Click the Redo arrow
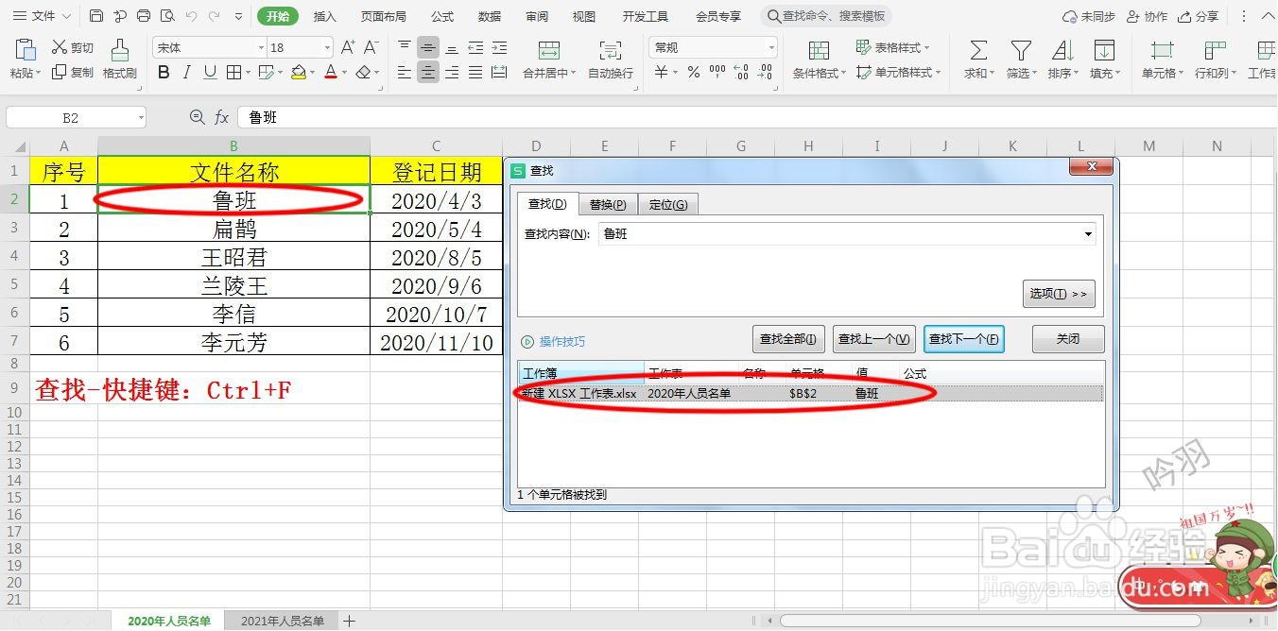 click(214, 16)
